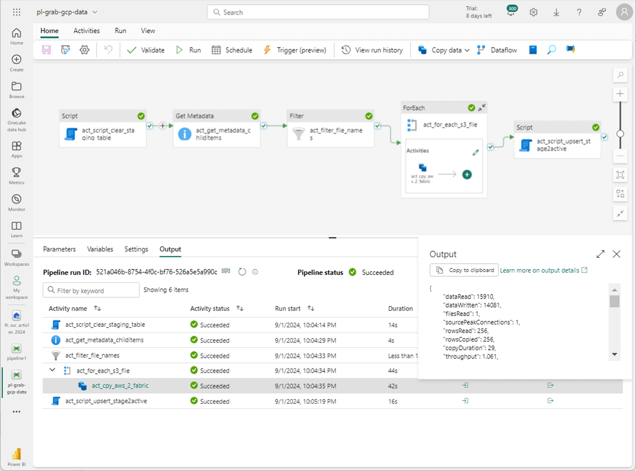Screen dimensions: 636x471
Task: Add an activity with the green plus
Action: click(x=467, y=175)
